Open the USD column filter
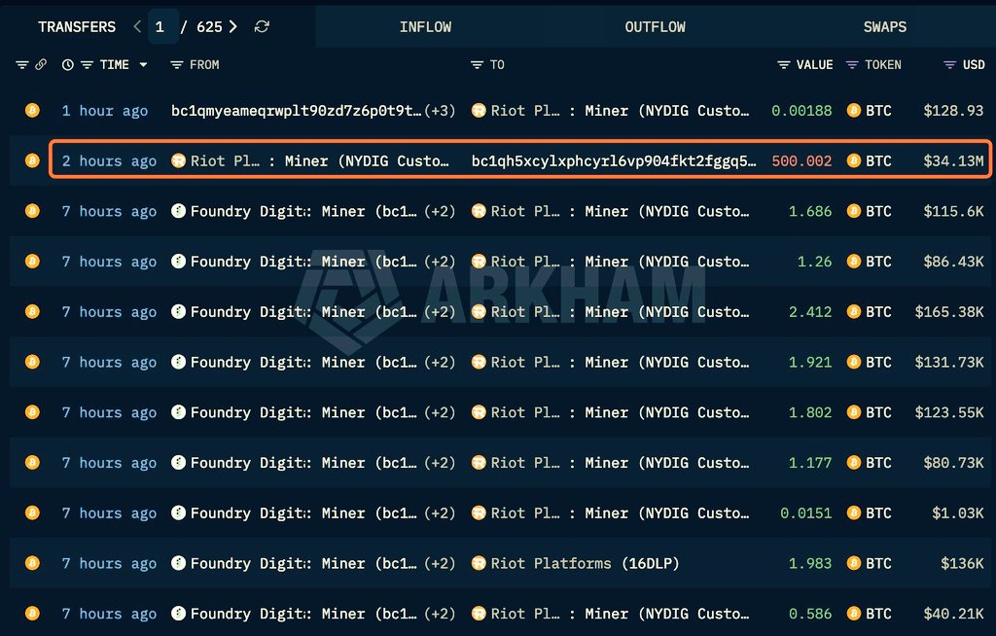The width and height of the screenshot is (996, 636). pyautogui.click(x=949, y=65)
